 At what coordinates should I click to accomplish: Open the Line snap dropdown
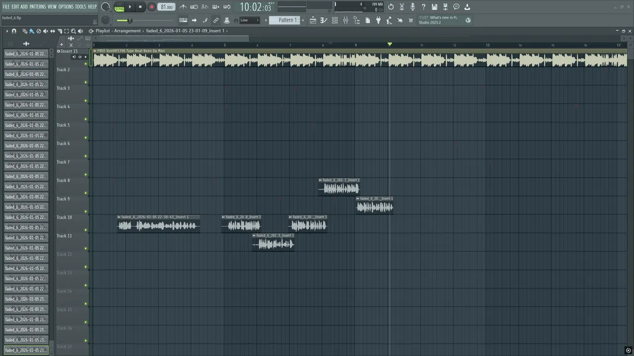pos(250,20)
